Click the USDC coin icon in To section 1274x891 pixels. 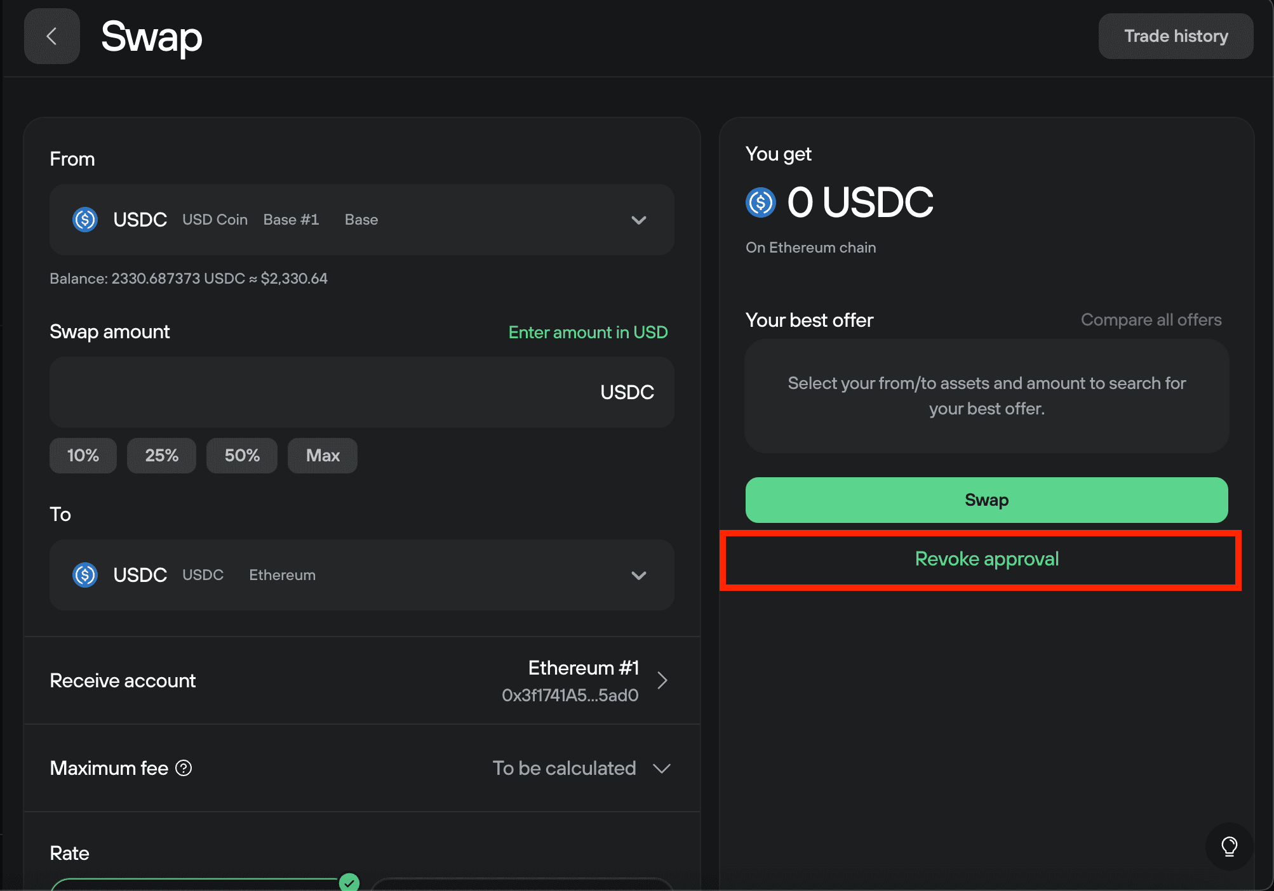pos(84,575)
